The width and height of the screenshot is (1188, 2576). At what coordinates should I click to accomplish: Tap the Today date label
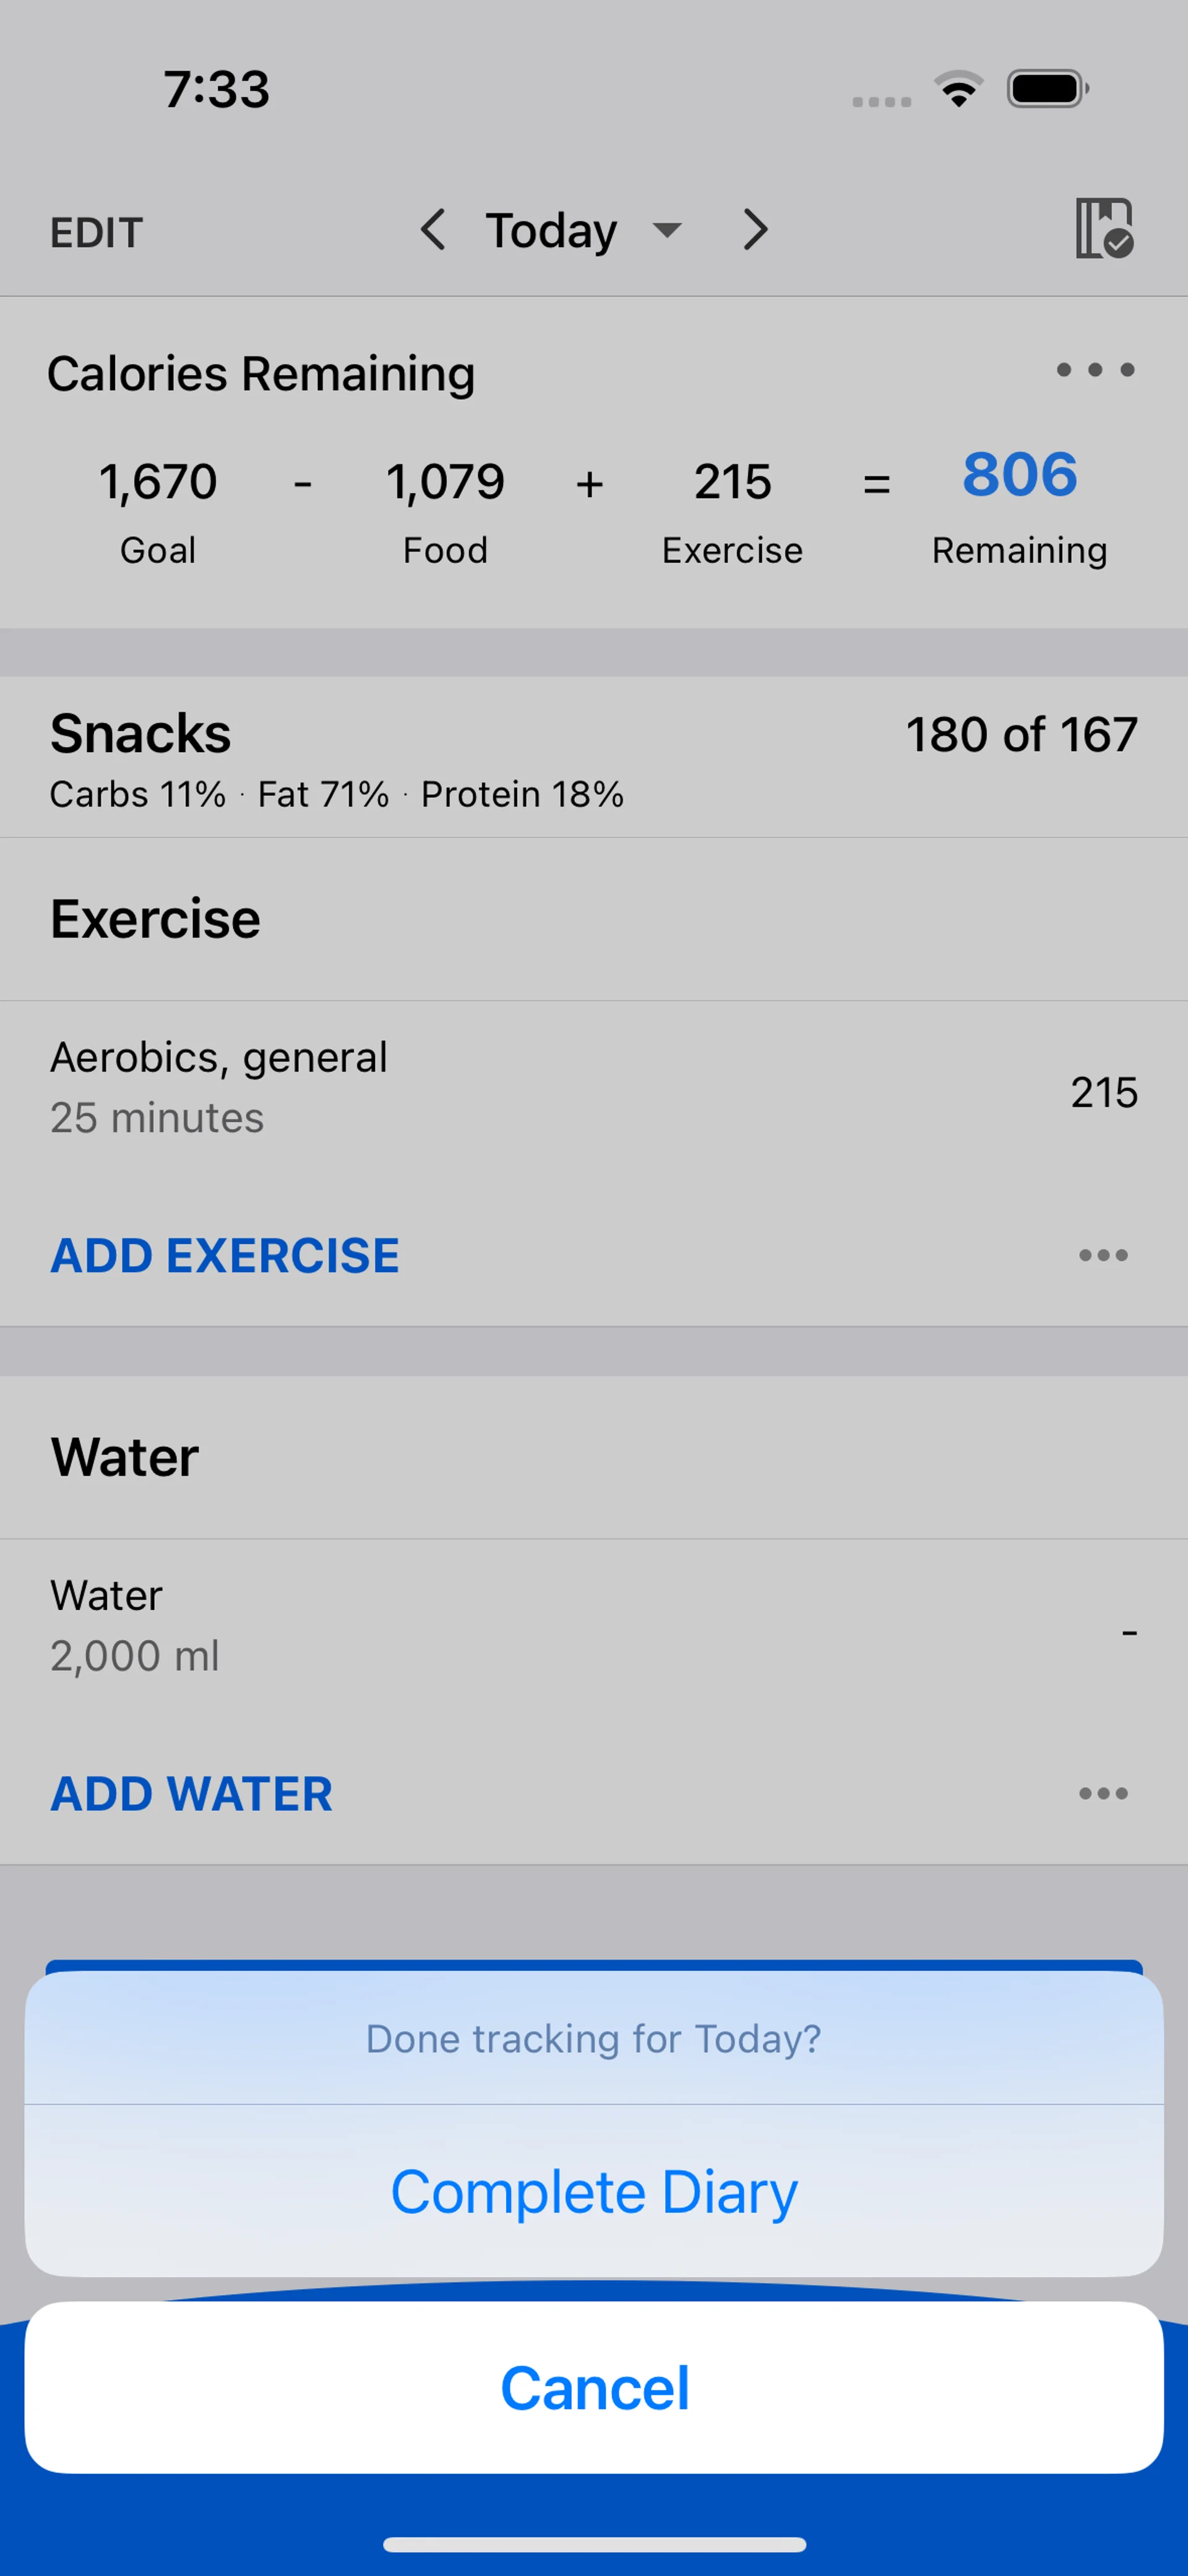point(551,231)
